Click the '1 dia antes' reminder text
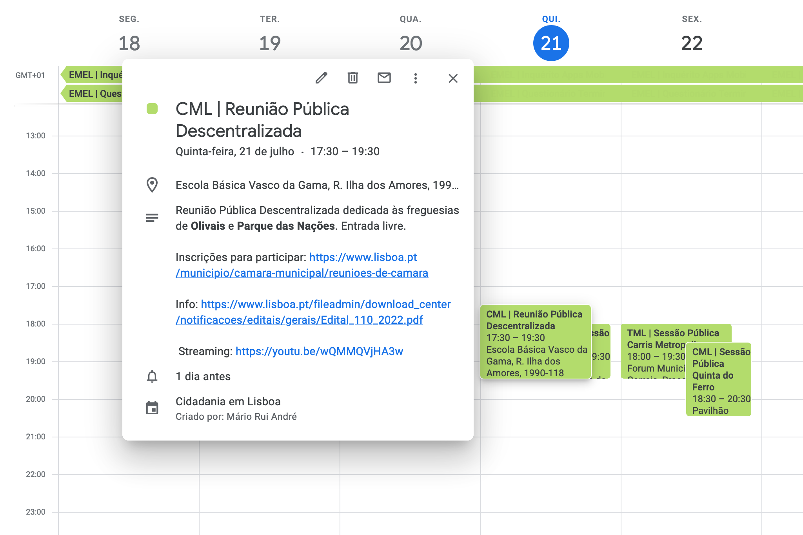Screen dimensions: 803x535 pyautogui.click(x=203, y=376)
